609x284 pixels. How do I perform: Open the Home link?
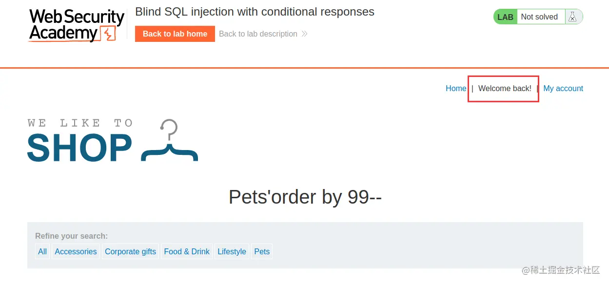(456, 88)
